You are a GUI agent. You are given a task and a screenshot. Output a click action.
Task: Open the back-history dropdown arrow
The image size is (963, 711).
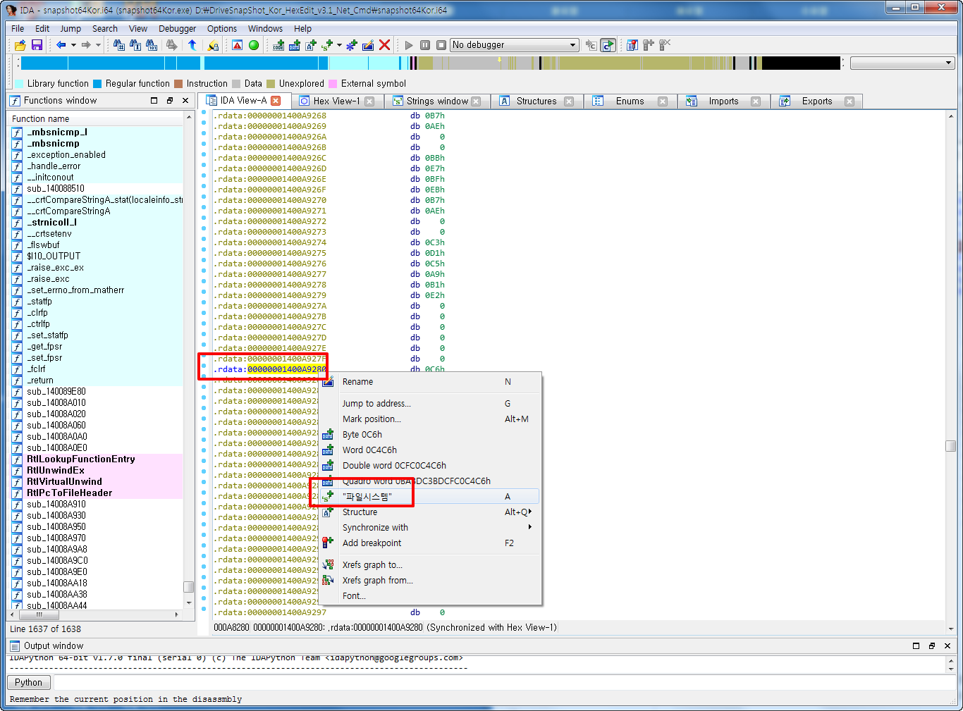73,45
